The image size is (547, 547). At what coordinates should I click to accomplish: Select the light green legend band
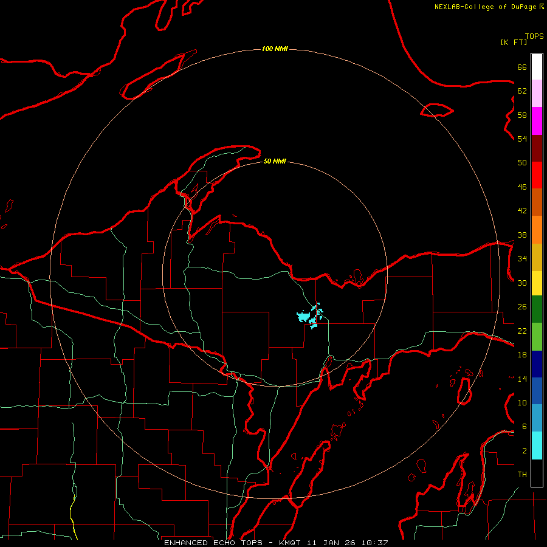(537, 337)
